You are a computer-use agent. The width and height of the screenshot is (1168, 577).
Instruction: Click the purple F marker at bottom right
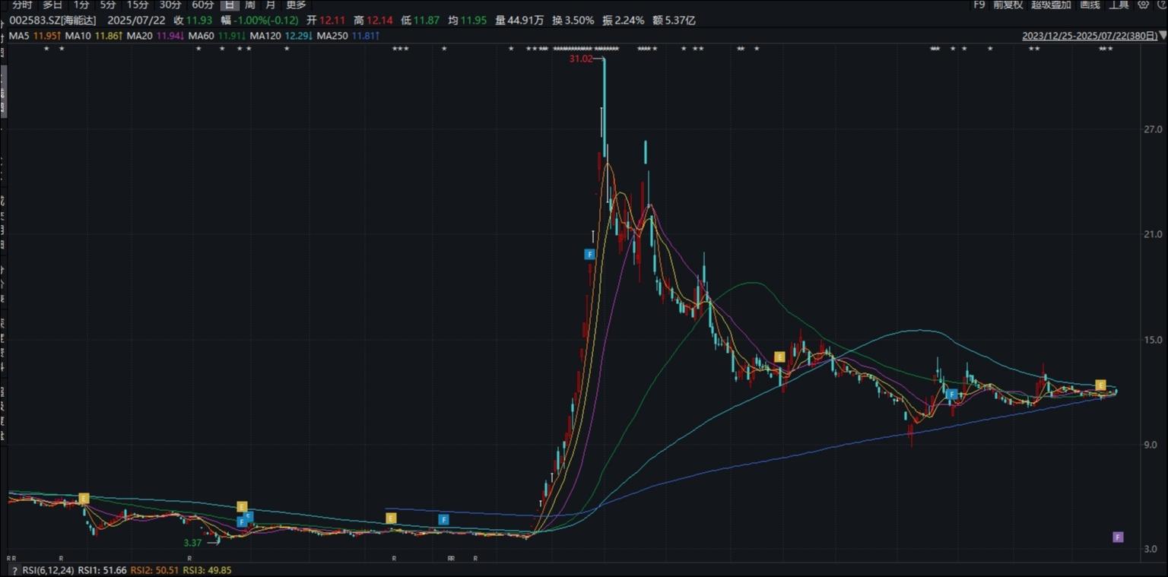(x=1118, y=537)
